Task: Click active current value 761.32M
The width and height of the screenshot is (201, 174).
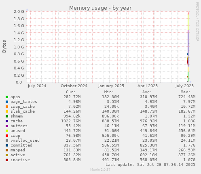Action: click(x=72, y=155)
